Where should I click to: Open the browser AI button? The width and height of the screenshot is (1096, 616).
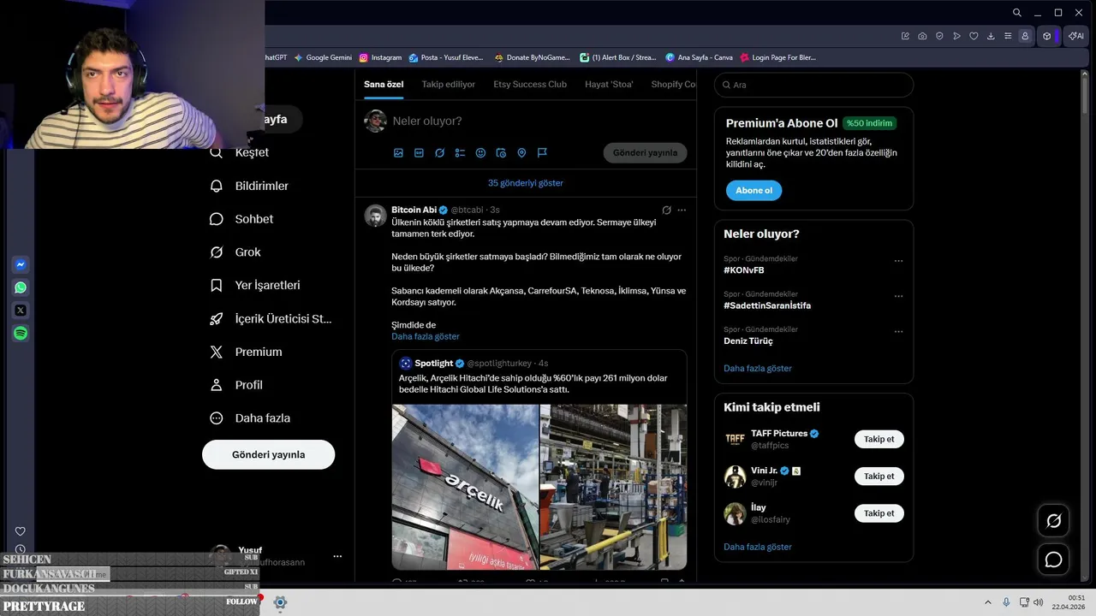(1076, 36)
